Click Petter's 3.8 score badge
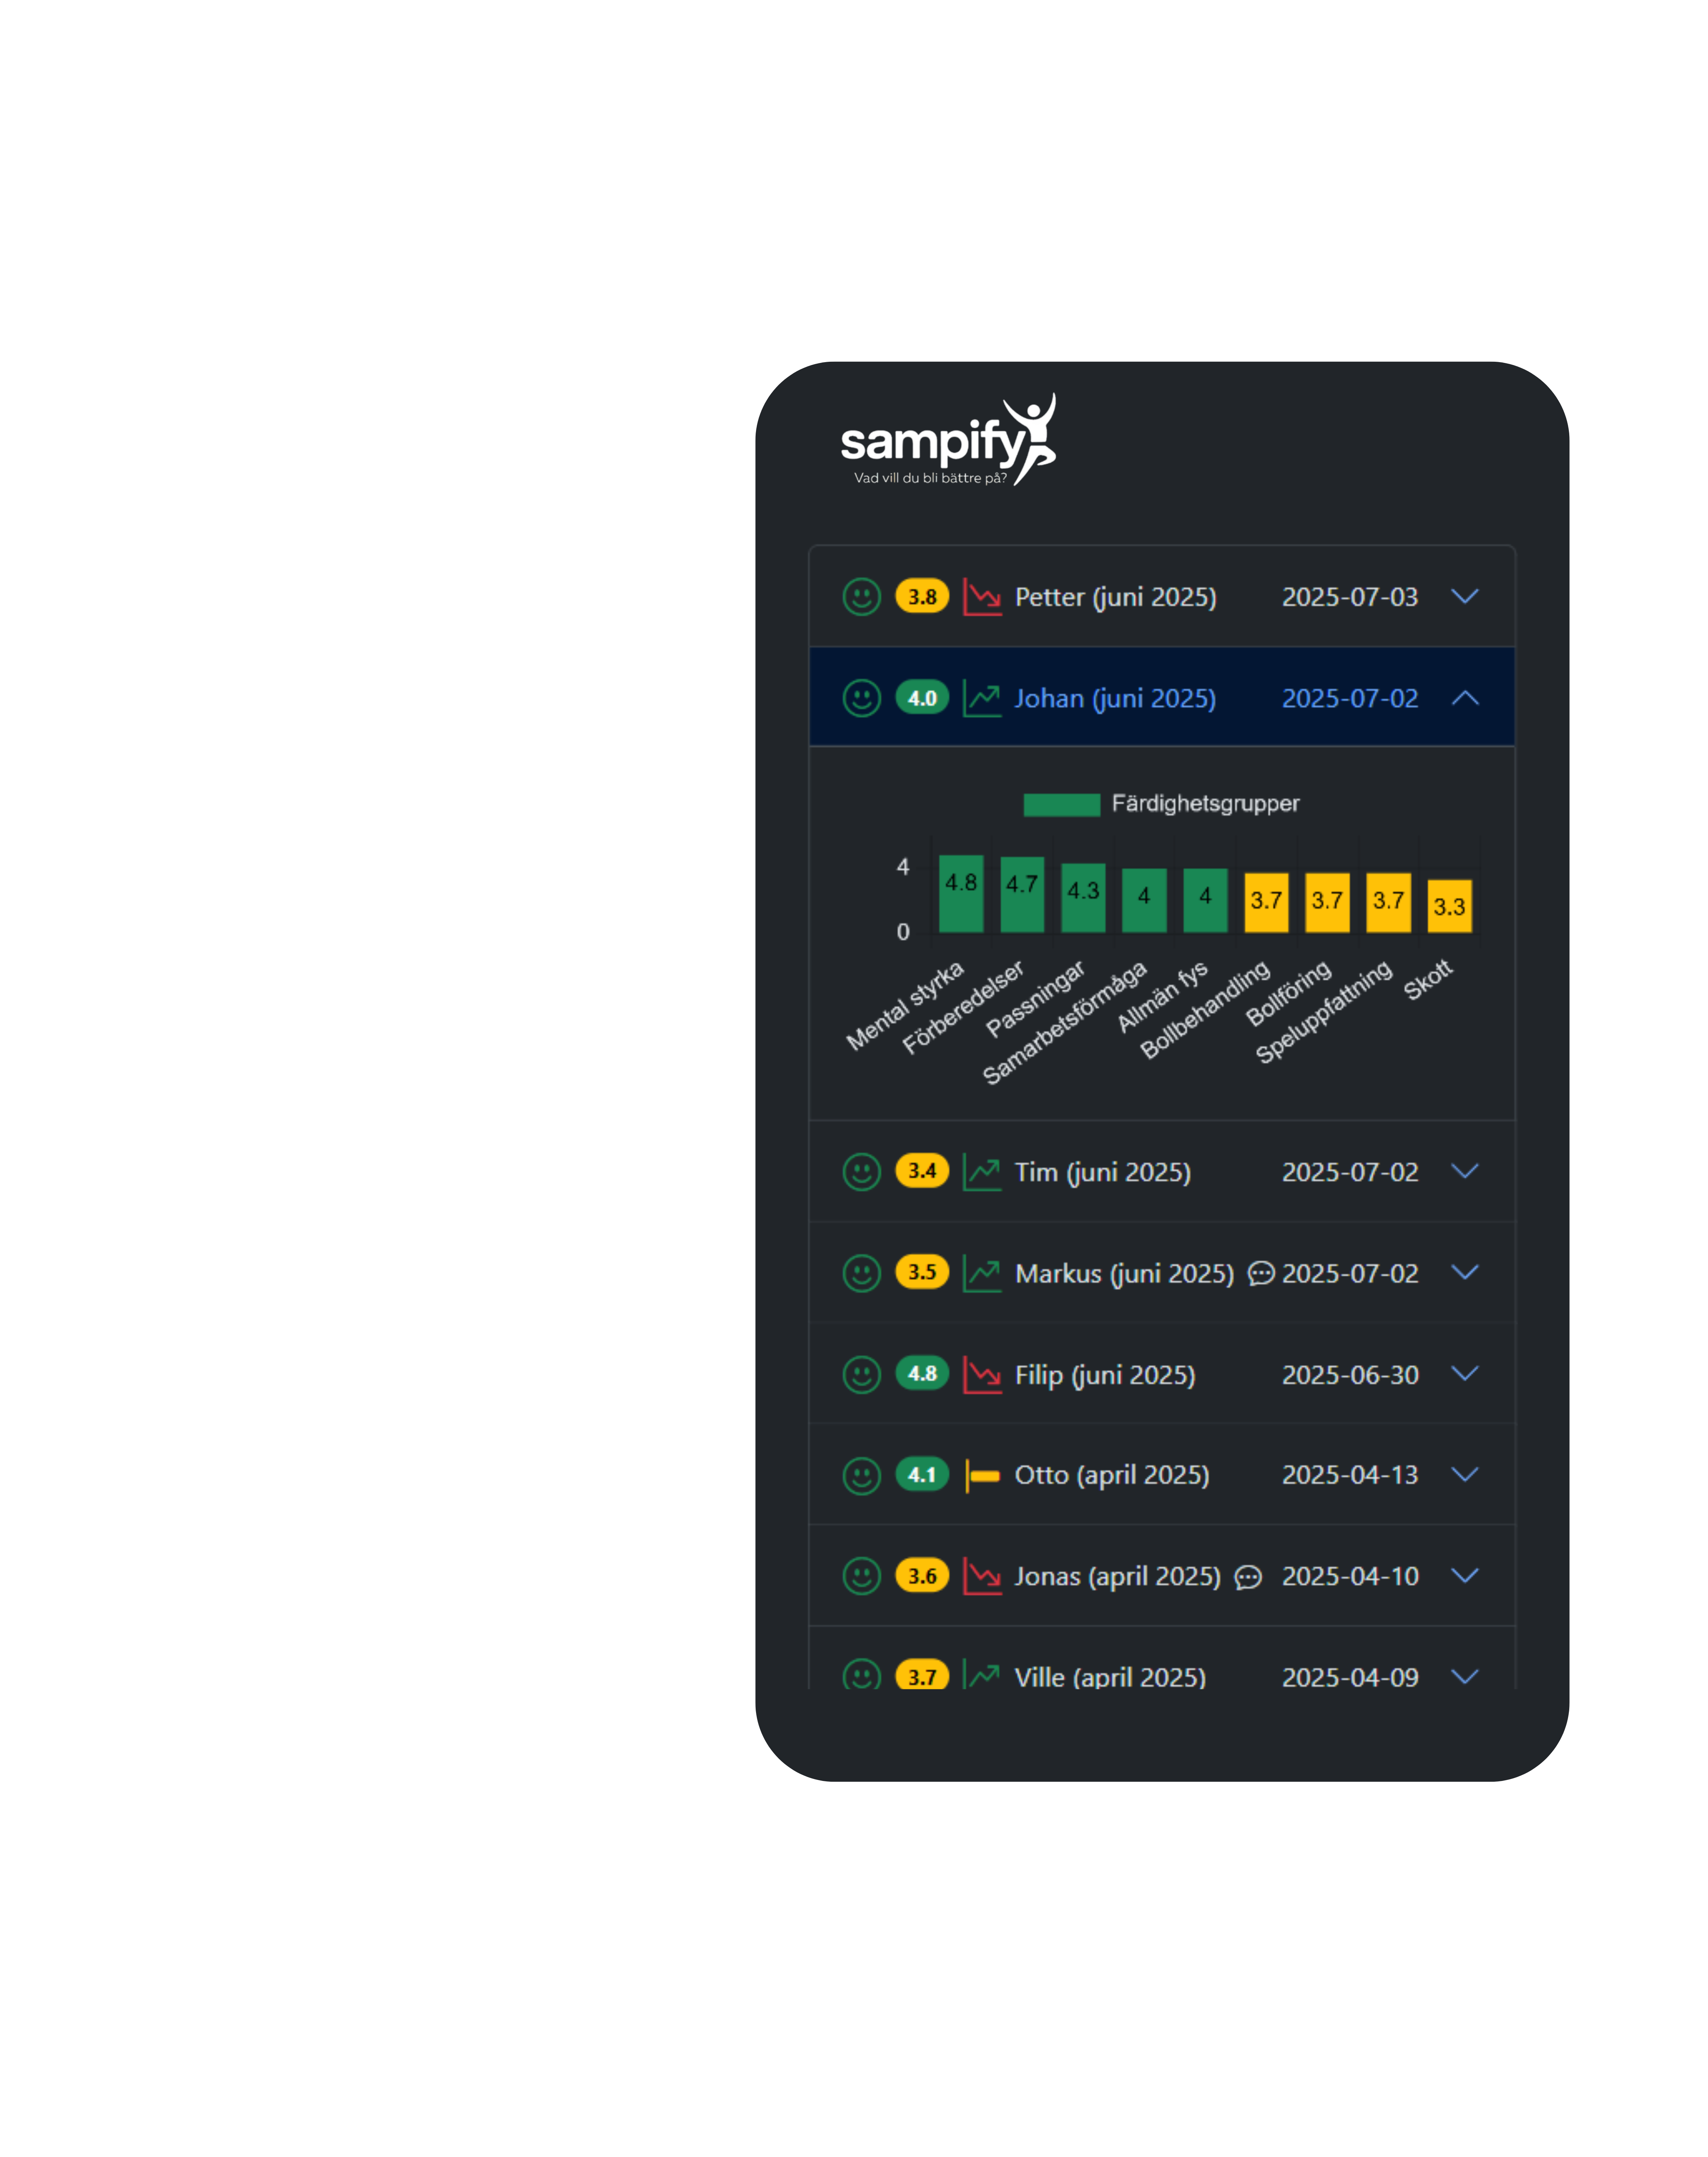The width and height of the screenshot is (1708, 2157). point(922,596)
